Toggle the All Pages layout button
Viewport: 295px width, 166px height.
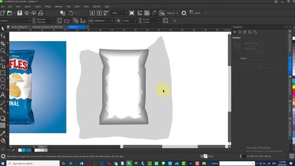pos(76,20)
